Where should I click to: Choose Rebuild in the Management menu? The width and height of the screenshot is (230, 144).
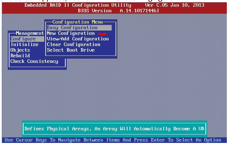pos(20,56)
